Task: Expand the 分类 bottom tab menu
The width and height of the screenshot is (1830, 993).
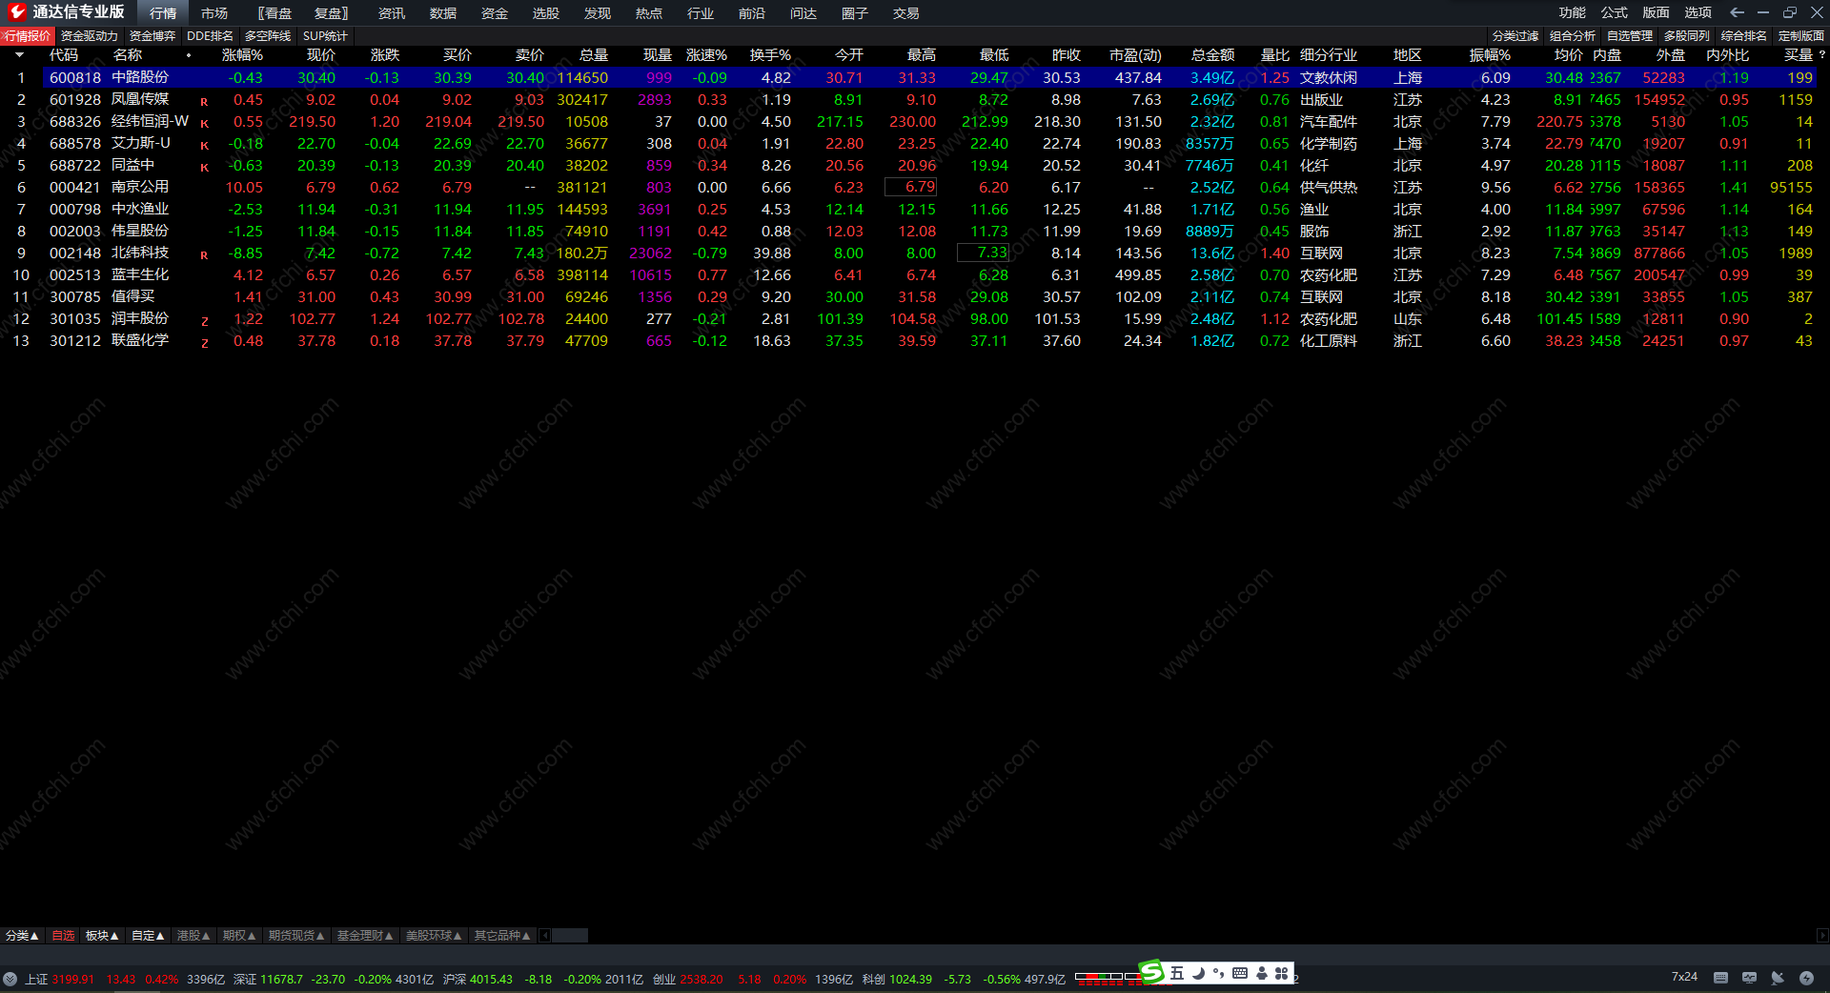Action: click(22, 936)
